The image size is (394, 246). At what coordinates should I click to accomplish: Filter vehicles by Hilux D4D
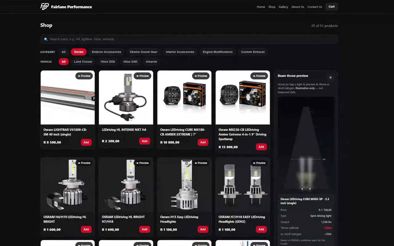click(x=131, y=62)
